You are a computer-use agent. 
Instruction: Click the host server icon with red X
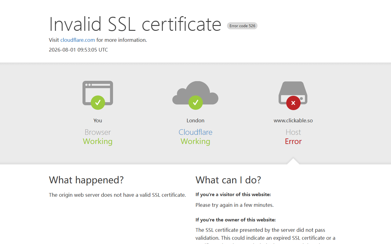click(x=293, y=95)
